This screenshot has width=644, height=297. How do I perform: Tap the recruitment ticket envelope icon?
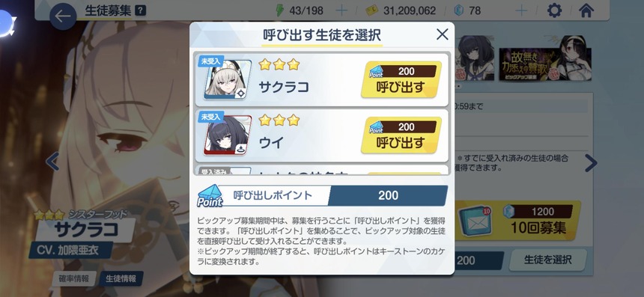point(475,221)
